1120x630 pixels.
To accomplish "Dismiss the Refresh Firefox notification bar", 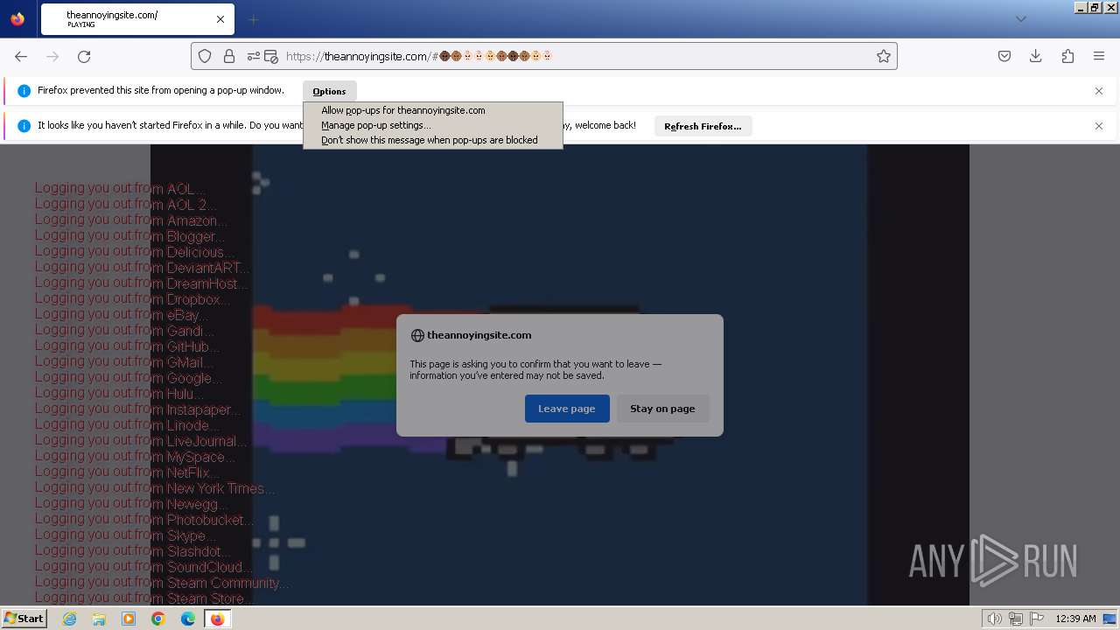I will [1099, 126].
